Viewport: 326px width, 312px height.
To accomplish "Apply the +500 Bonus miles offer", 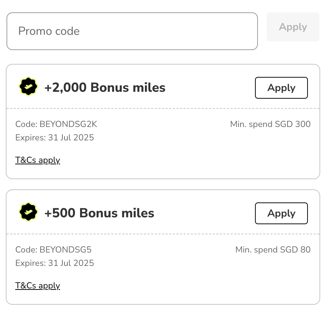I will (x=281, y=213).
